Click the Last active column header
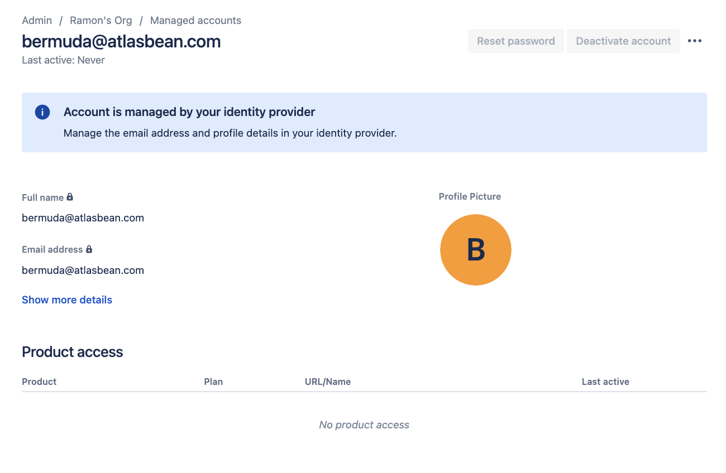Viewport: 726px width, 473px height. [x=605, y=382]
